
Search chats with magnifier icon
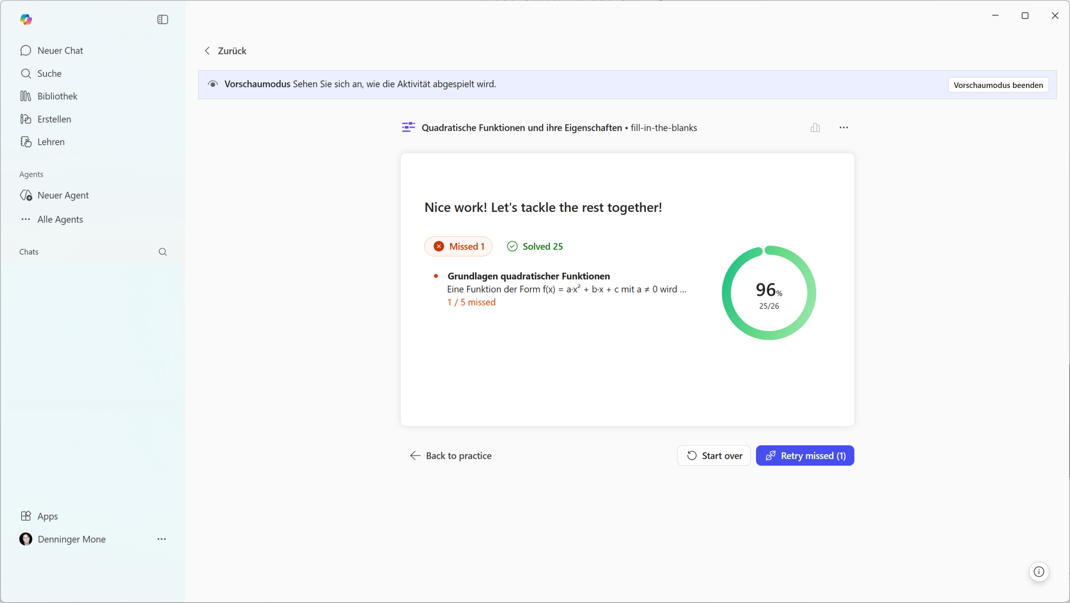coord(163,252)
